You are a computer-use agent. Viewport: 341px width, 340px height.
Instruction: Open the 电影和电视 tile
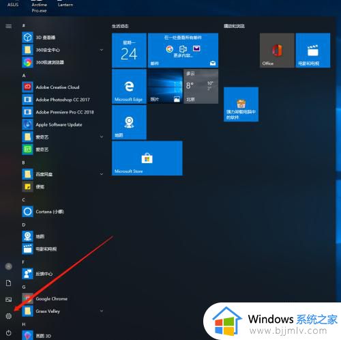click(x=313, y=51)
